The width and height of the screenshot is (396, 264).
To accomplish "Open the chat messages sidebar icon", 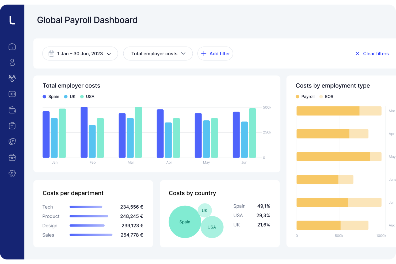I will click(x=12, y=141).
